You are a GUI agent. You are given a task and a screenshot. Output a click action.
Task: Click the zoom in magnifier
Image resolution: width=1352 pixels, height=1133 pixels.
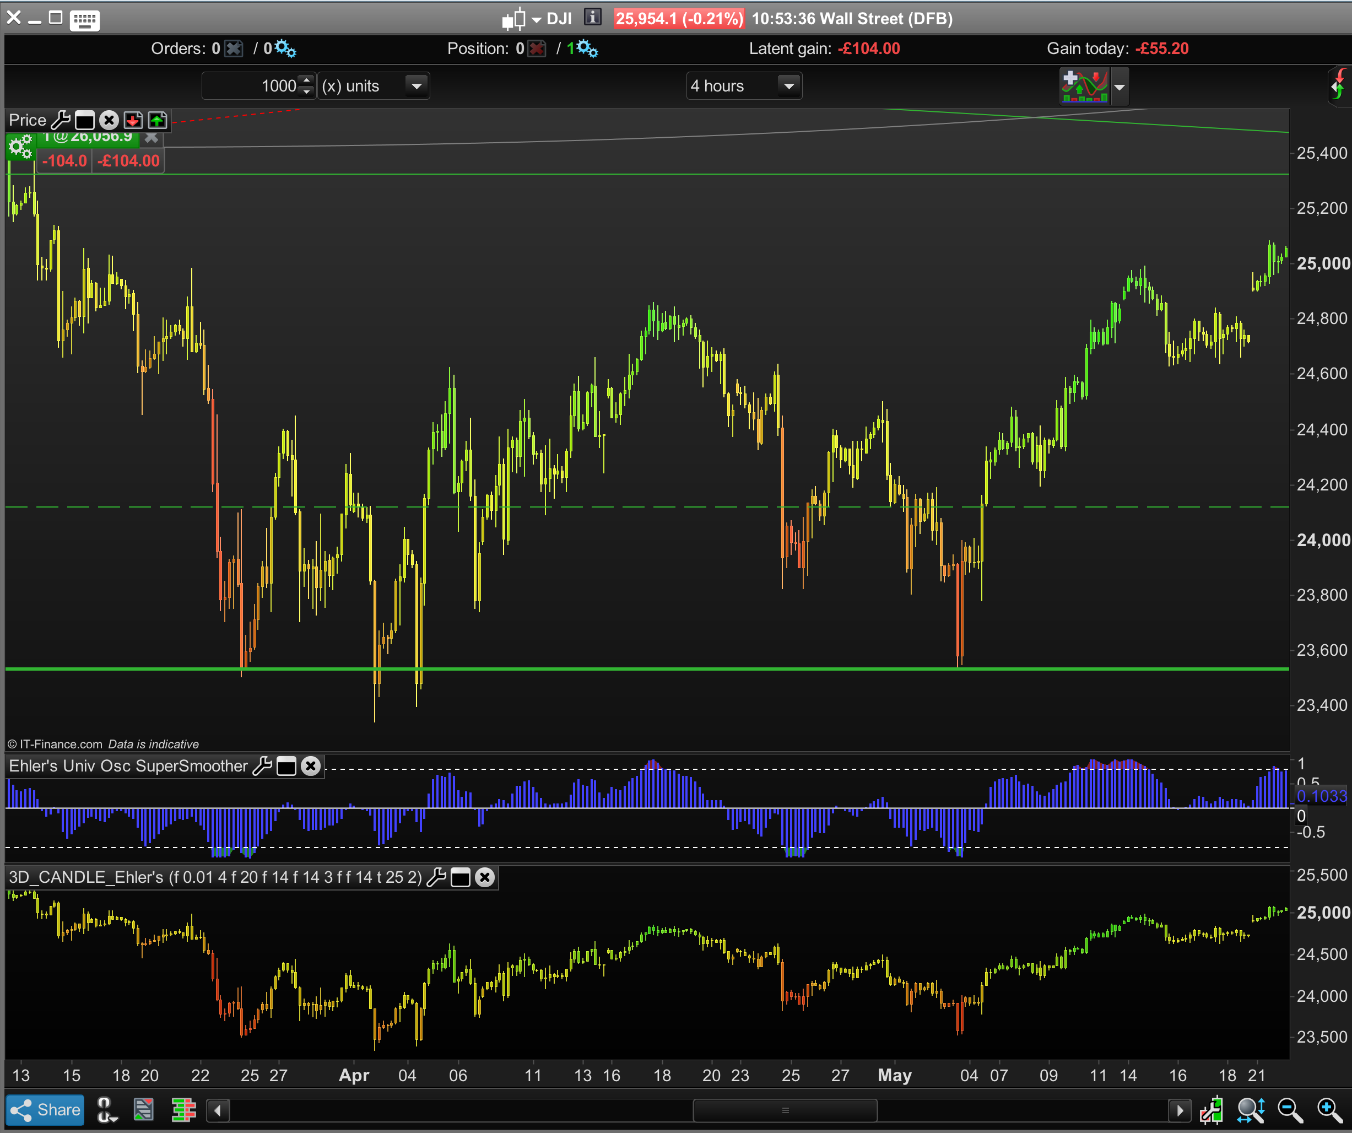(1329, 1110)
